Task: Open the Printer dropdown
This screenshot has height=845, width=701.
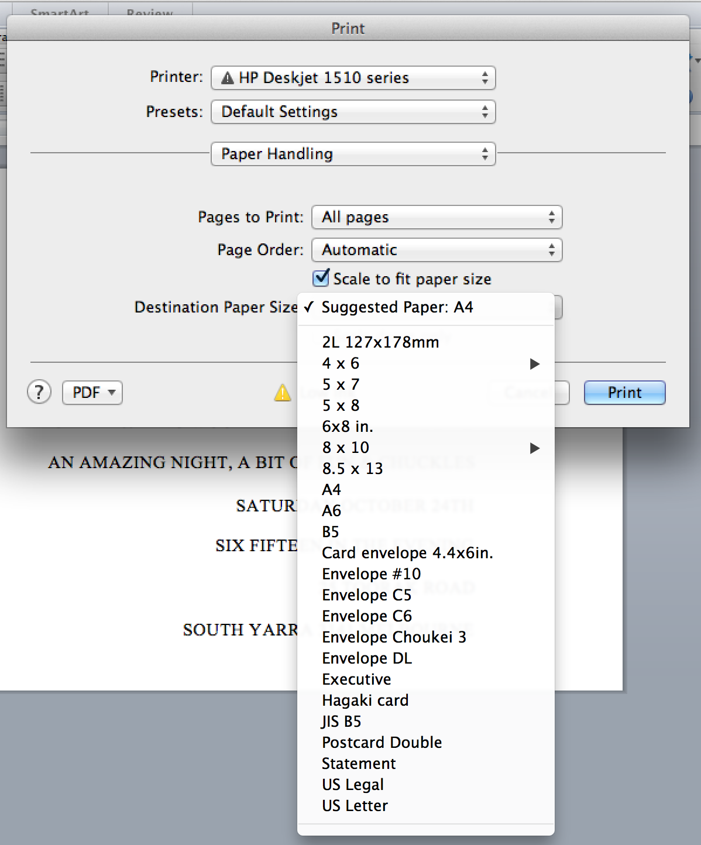Action: click(353, 78)
